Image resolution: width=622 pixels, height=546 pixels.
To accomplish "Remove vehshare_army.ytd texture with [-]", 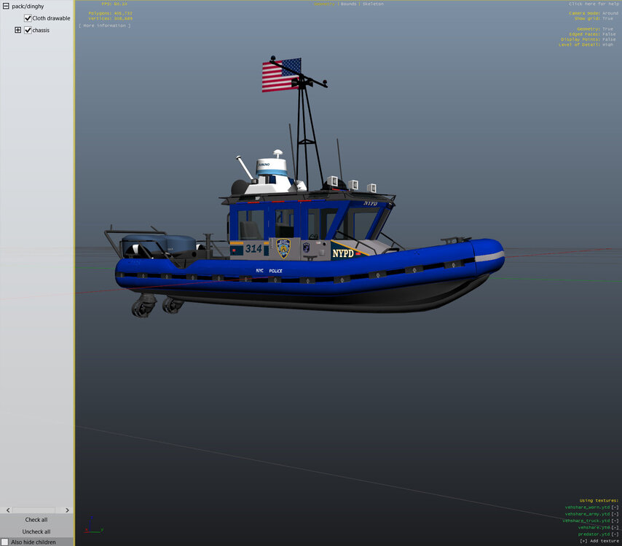I will point(615,514).
